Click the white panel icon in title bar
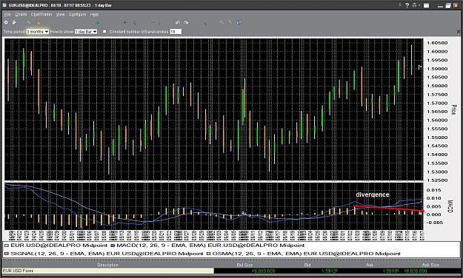This screenshot has height=278, width=463. 426,5
